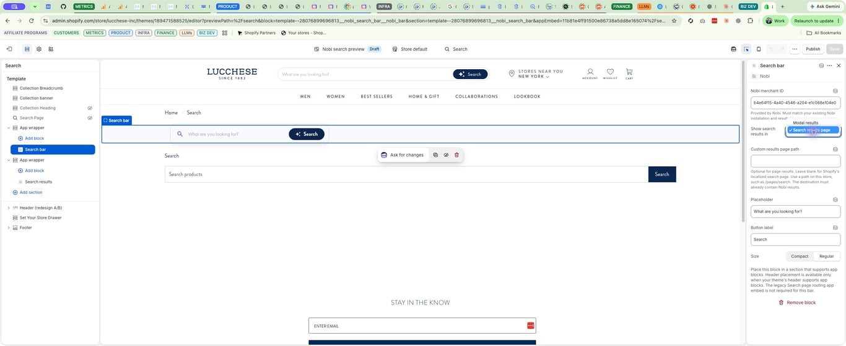Click the undo arrow icon
Viewport: 846px width, 346px height.
tap(771, 49)
